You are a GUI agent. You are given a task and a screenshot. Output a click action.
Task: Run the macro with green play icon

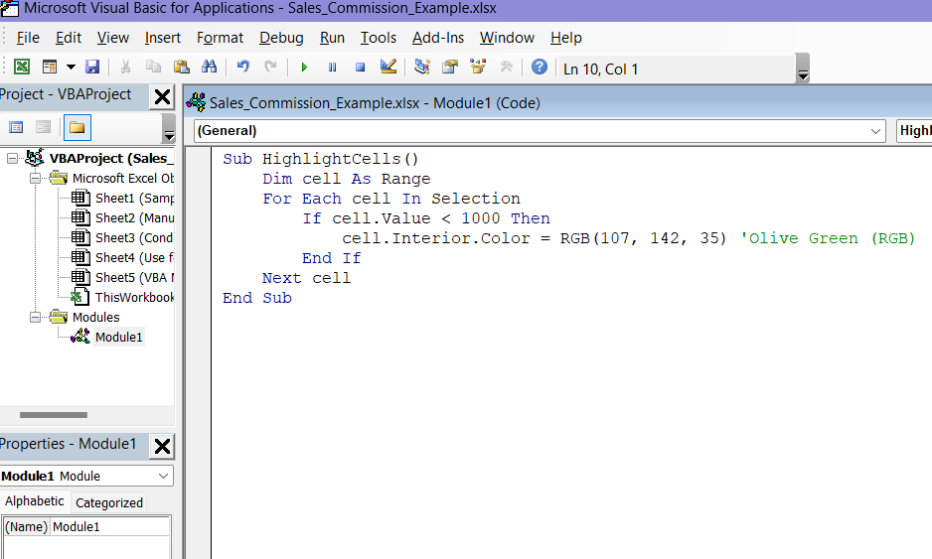coord(304,68)
